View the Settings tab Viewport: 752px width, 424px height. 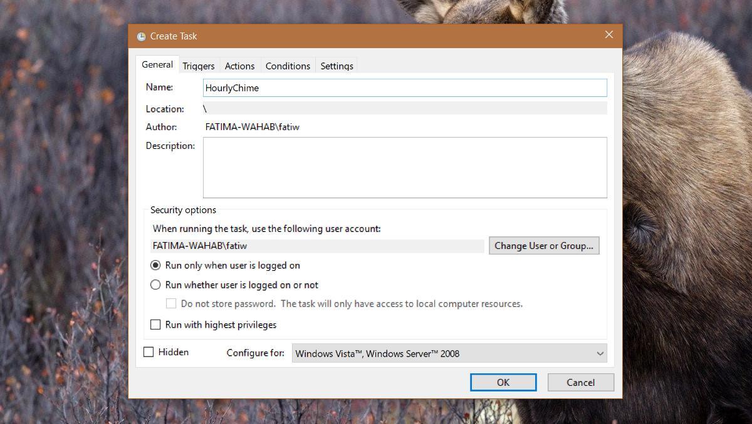(x=337, y=65)
